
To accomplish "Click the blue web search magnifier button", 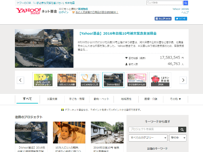I will point(186,3).
